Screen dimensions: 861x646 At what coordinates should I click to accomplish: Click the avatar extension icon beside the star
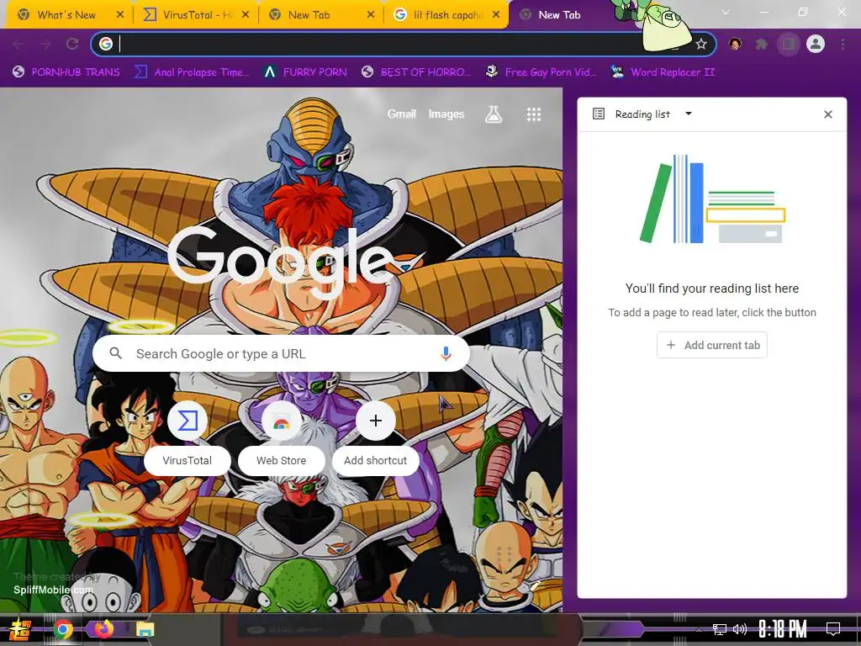coord(735,44)
